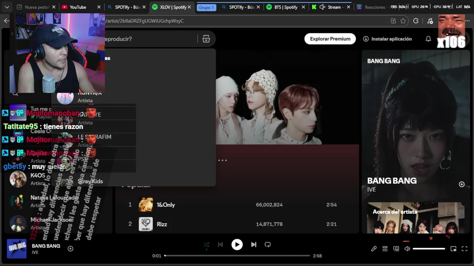Screen dimensions: 474x266
Task: Open BANG BANG song title in player bar
Action: [x=46, y=246]
